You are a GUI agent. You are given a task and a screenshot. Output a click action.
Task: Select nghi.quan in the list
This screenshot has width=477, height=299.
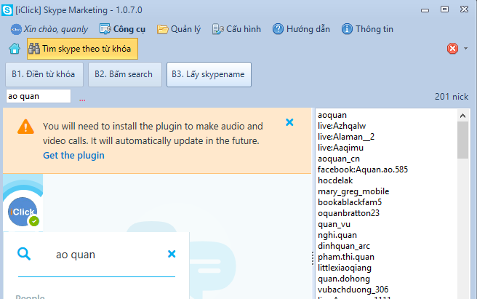pos(337,235)
